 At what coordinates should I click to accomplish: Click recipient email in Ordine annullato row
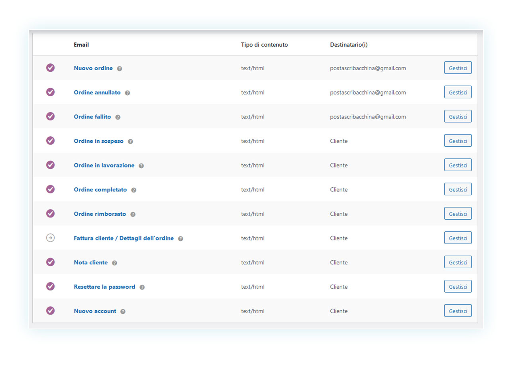click(x=368, y=92)
